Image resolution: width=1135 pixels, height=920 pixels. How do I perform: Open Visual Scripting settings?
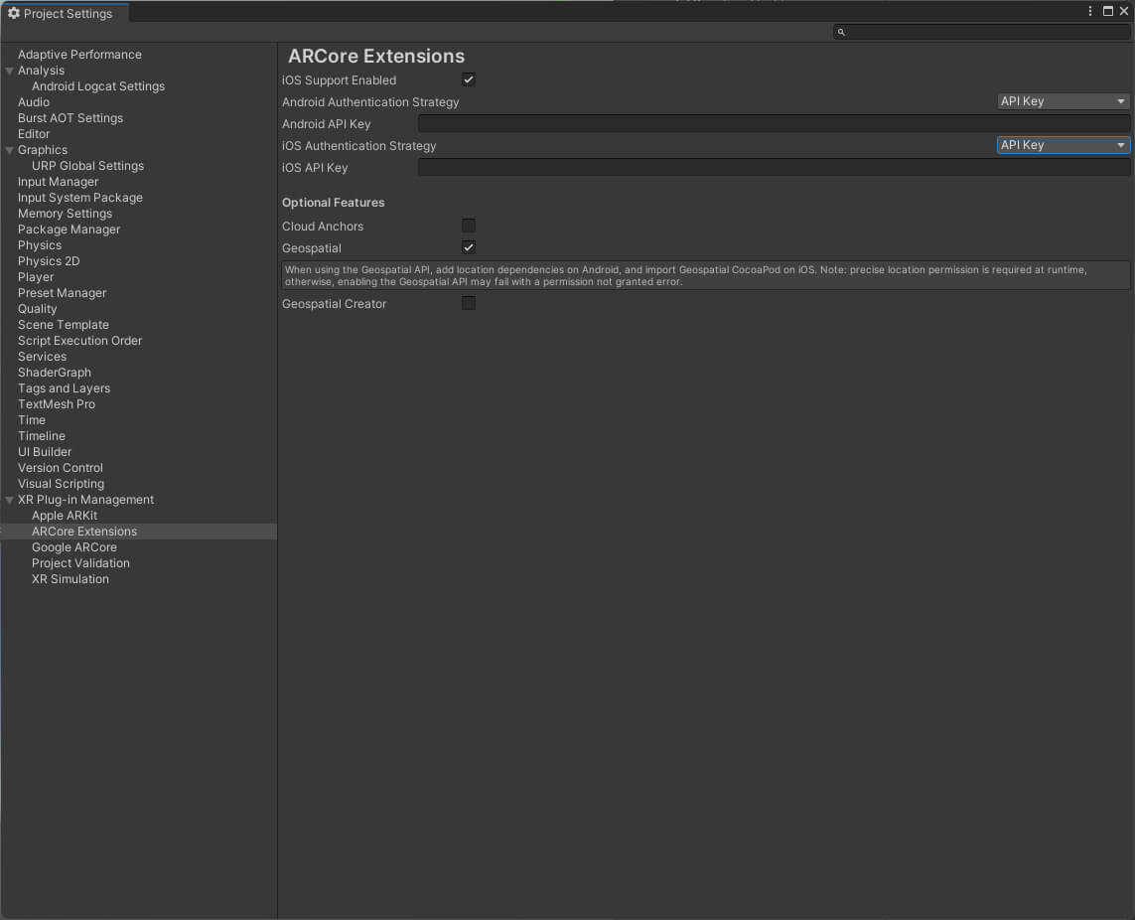pyautogui.click(x=61, y=485)
